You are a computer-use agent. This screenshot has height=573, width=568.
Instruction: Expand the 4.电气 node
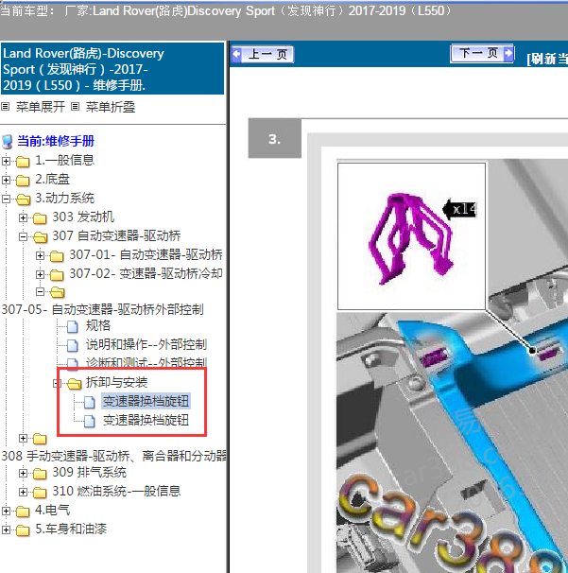(x=6, y=511)
